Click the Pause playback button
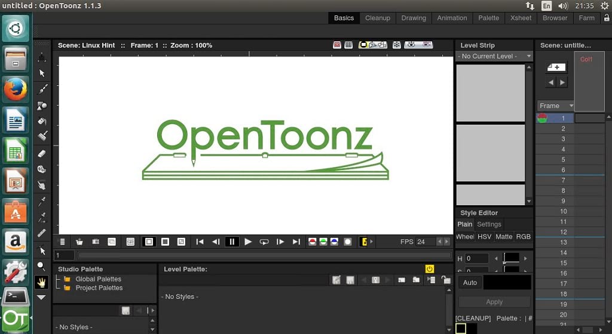612x334 pixels. click(x=232, y=242)
